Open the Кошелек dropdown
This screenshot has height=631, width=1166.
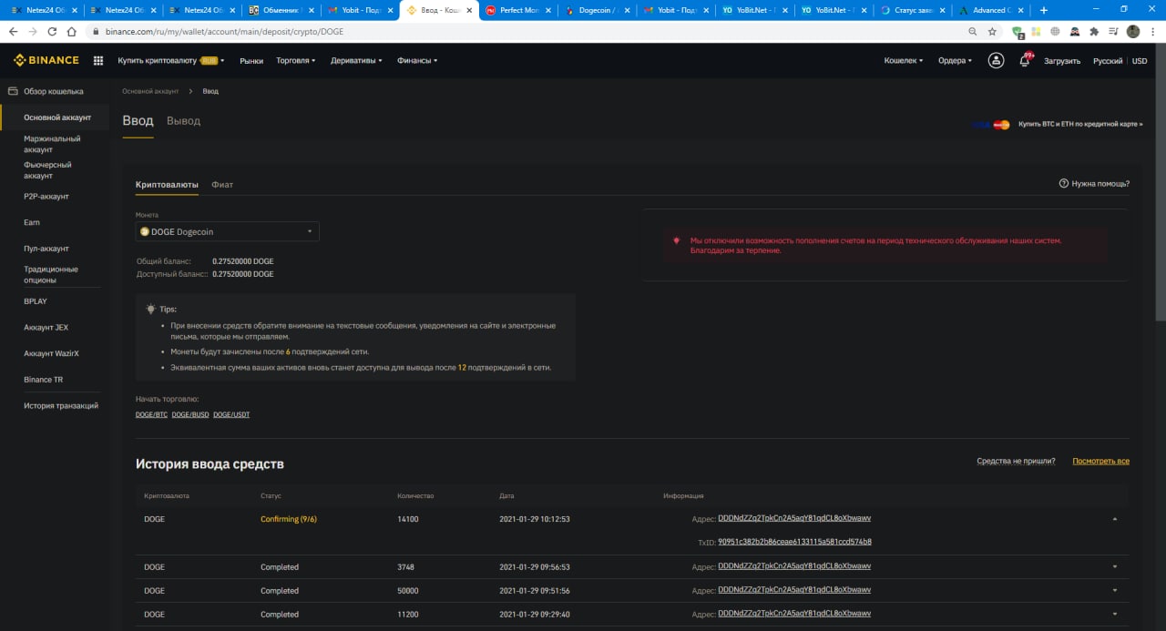click(904, 61)
